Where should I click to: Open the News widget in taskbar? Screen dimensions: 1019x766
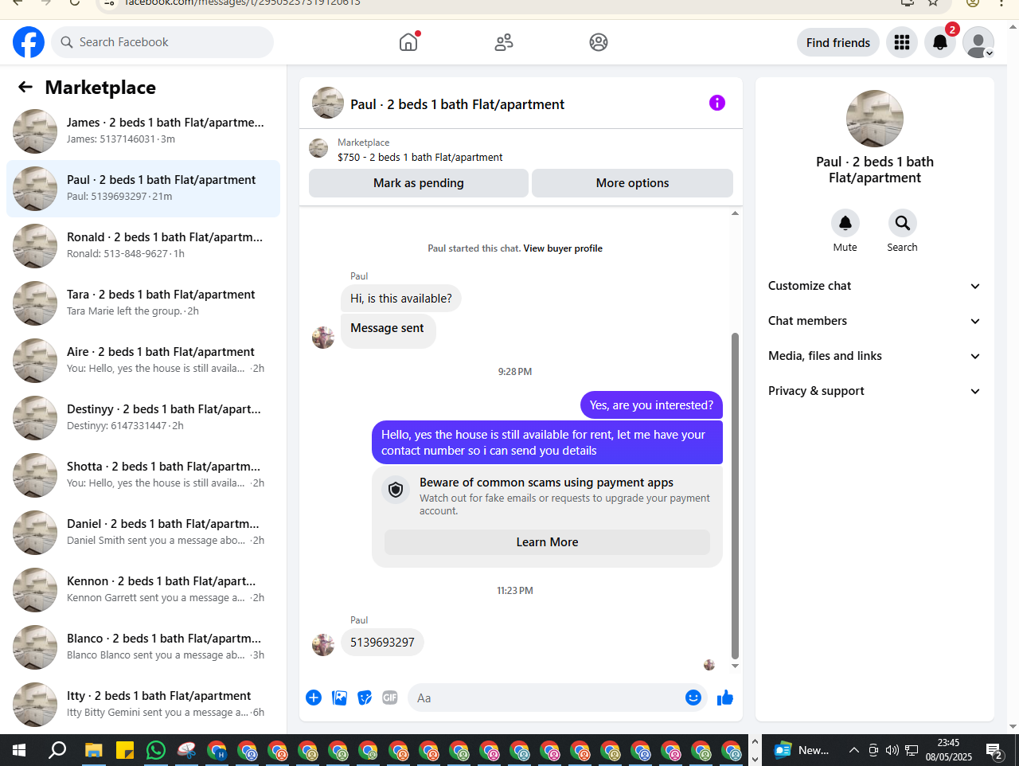802,750
